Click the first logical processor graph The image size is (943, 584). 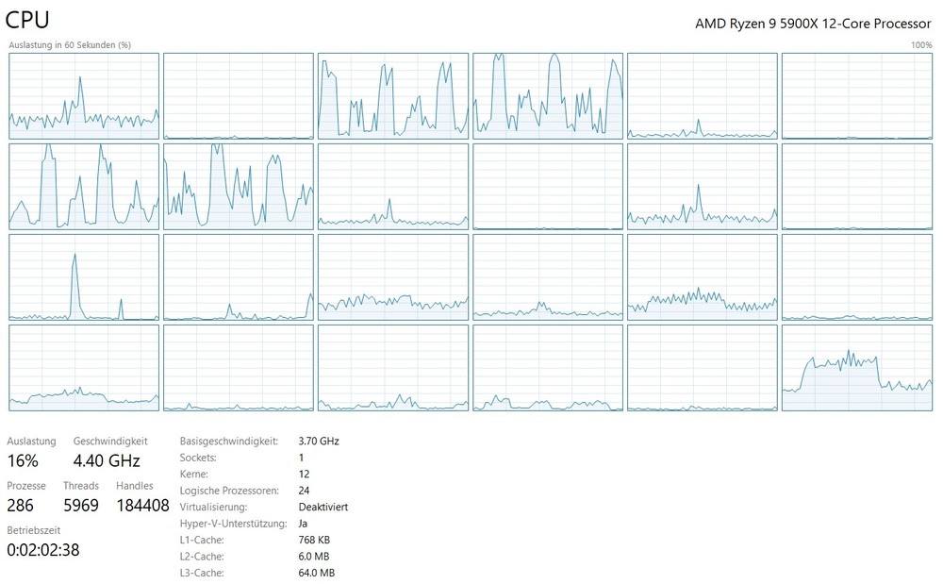(83, 94)
